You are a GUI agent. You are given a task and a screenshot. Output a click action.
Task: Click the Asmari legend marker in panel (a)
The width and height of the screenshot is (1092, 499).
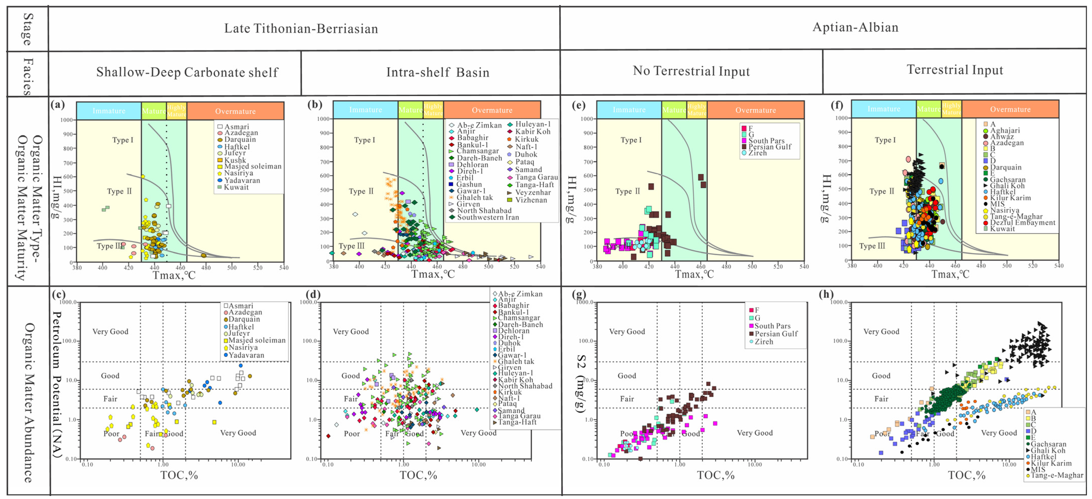(220, 127)
